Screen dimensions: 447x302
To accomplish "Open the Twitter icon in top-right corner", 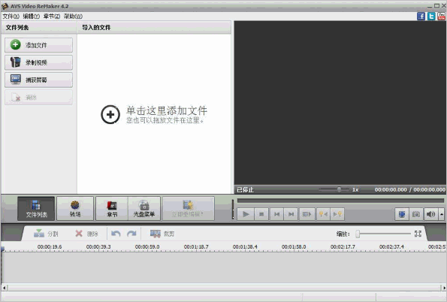I will tap(431, 17).
